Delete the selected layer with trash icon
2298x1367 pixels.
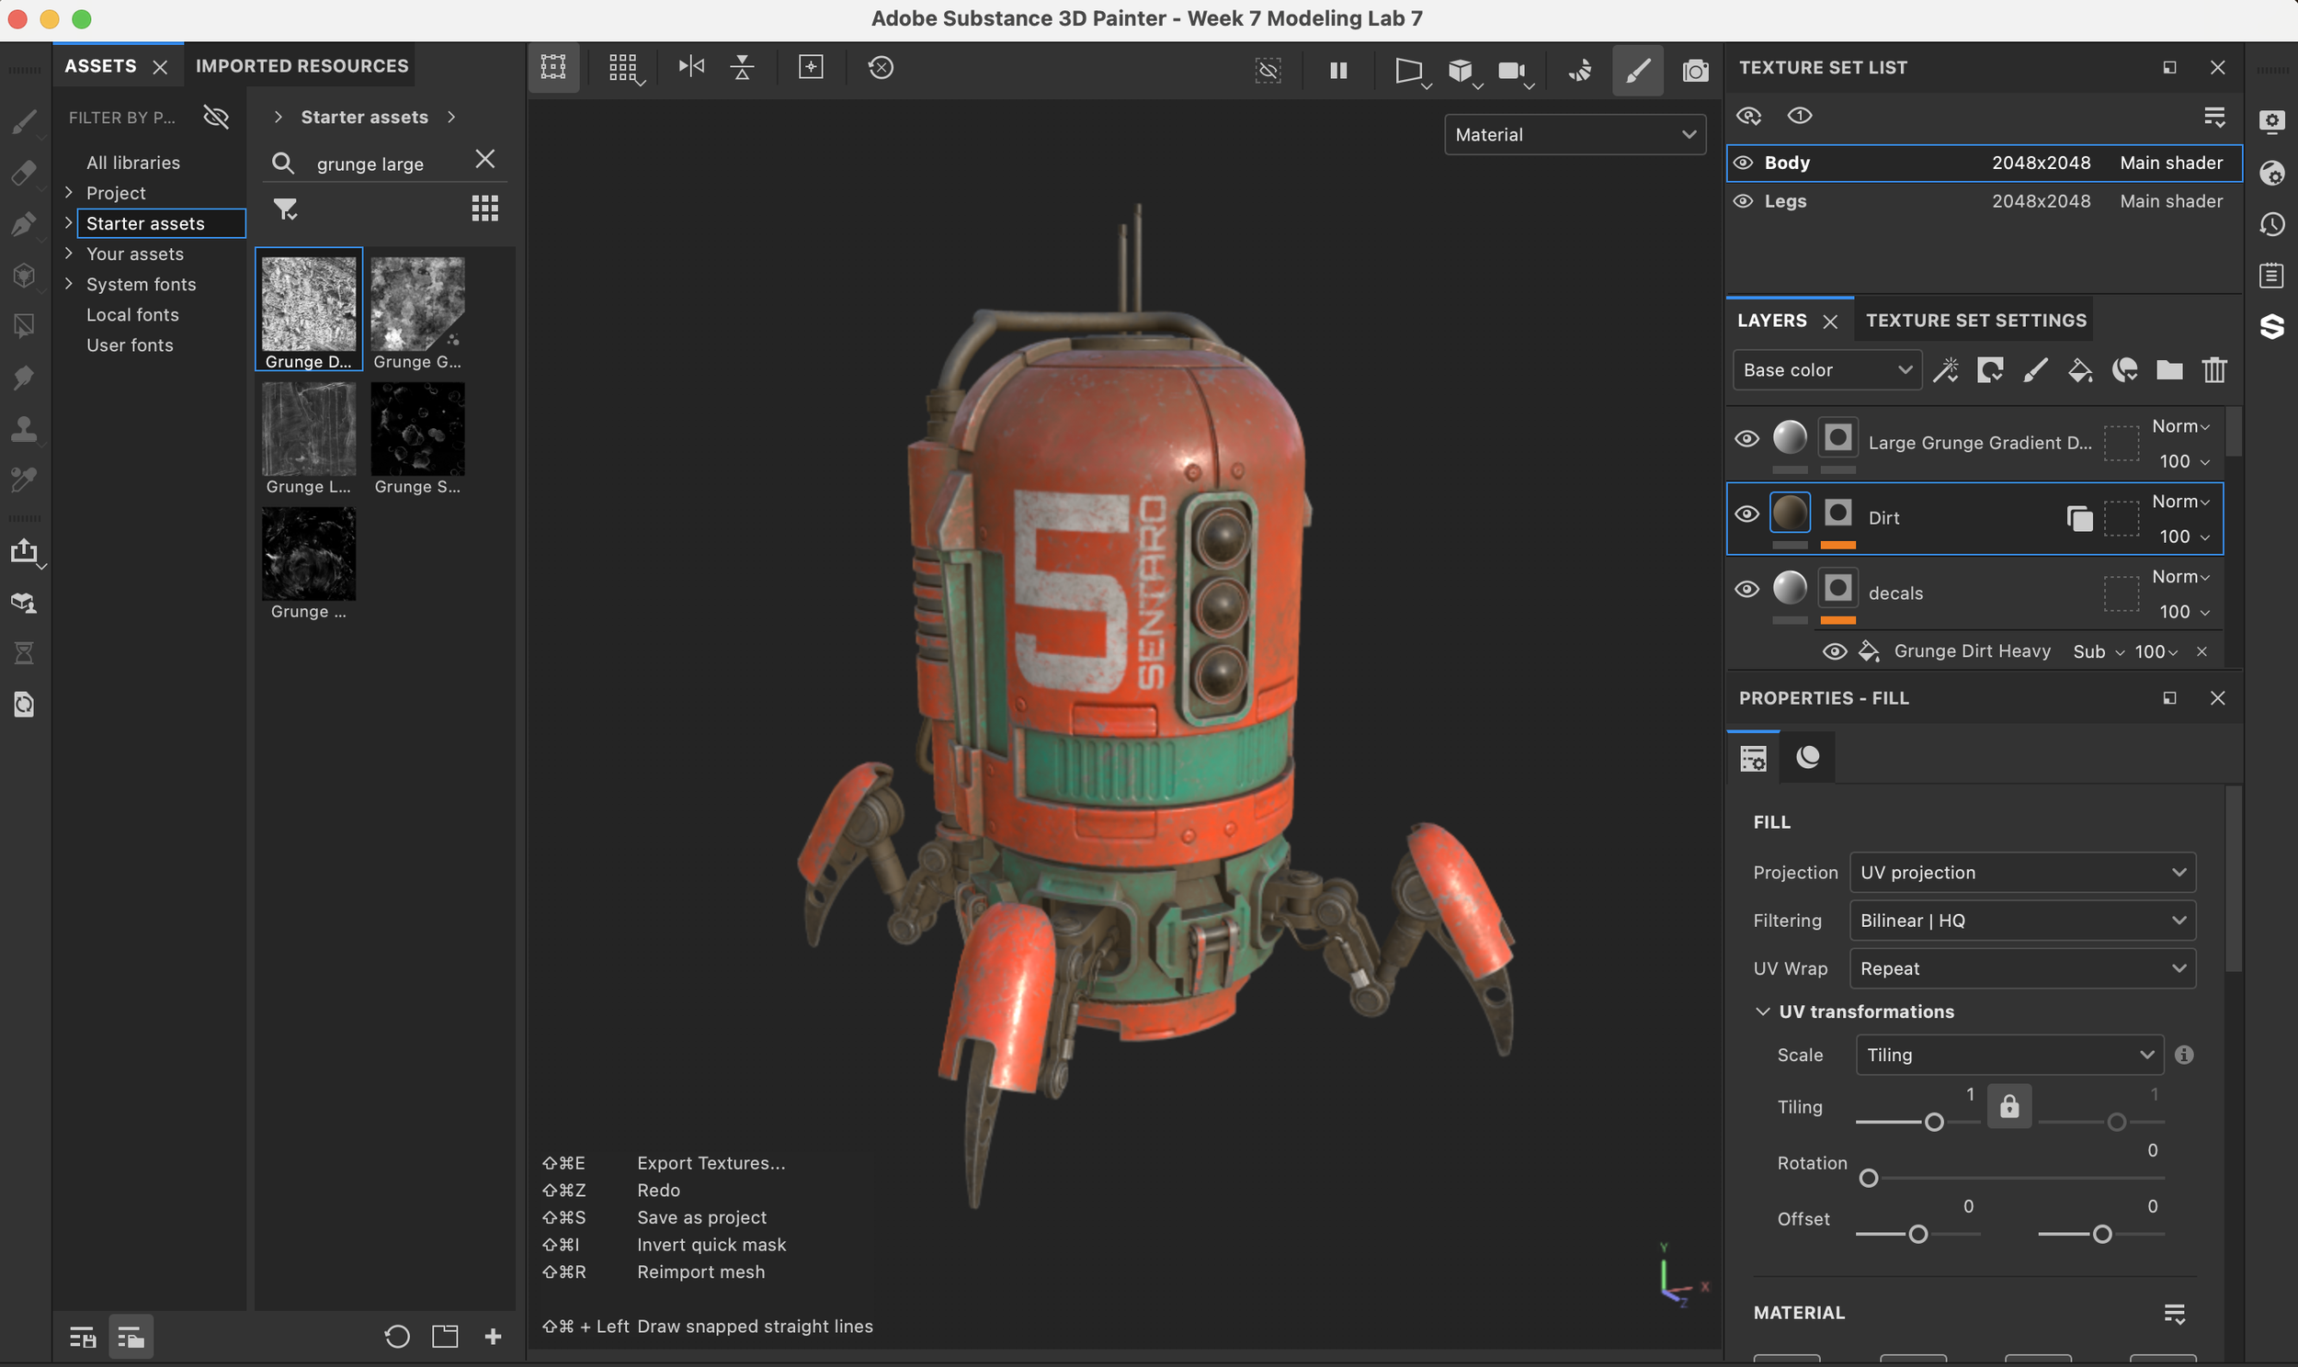point(2215,369)
